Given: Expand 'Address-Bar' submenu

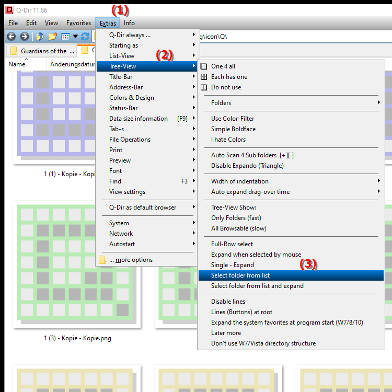Looking at the screenshot, I should [147, 87].
